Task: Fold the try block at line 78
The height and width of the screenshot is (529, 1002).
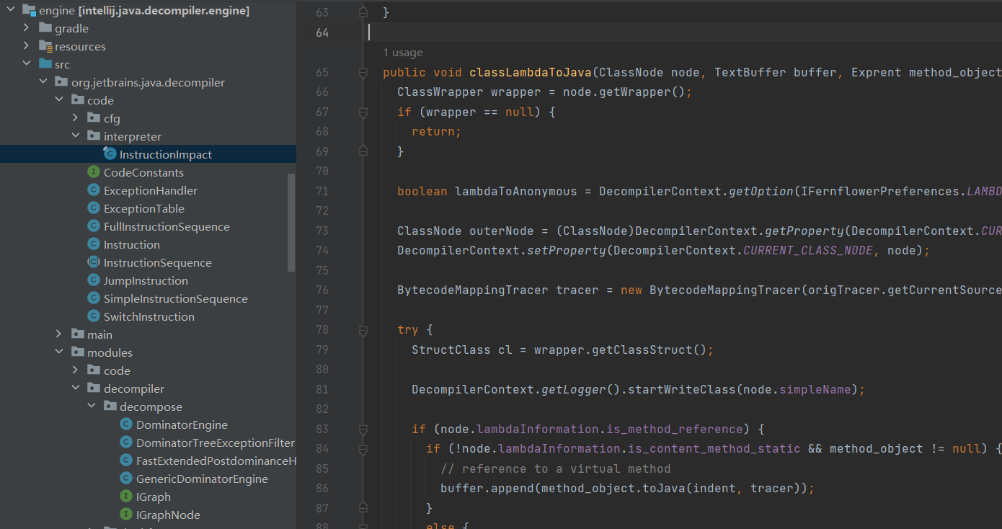Action: coord(364,329)
